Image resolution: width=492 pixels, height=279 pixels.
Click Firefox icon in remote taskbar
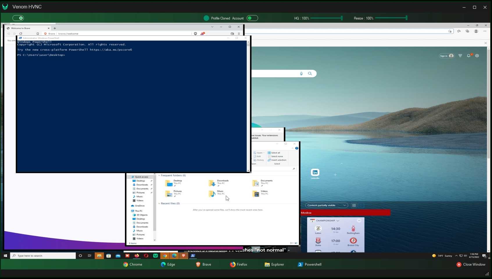pos(137,256)
